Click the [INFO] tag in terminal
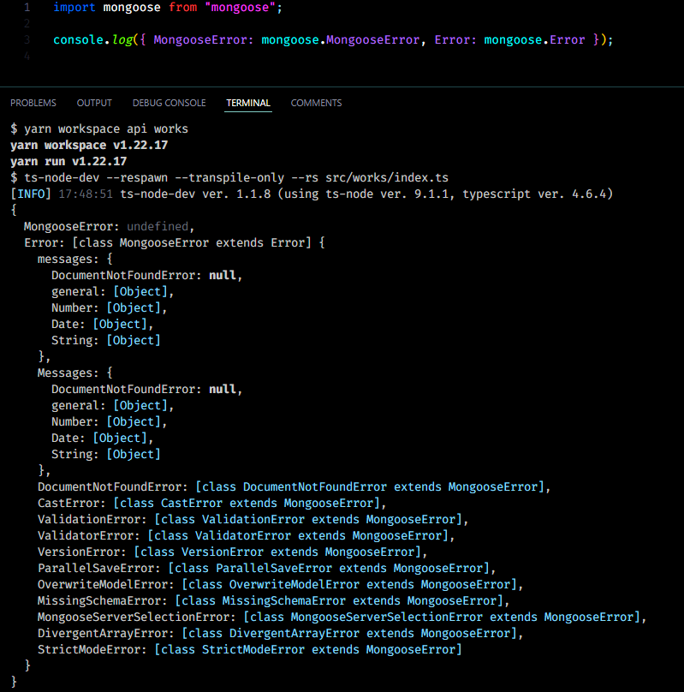This screenshot has height=692, width=684. pos(31,194)
